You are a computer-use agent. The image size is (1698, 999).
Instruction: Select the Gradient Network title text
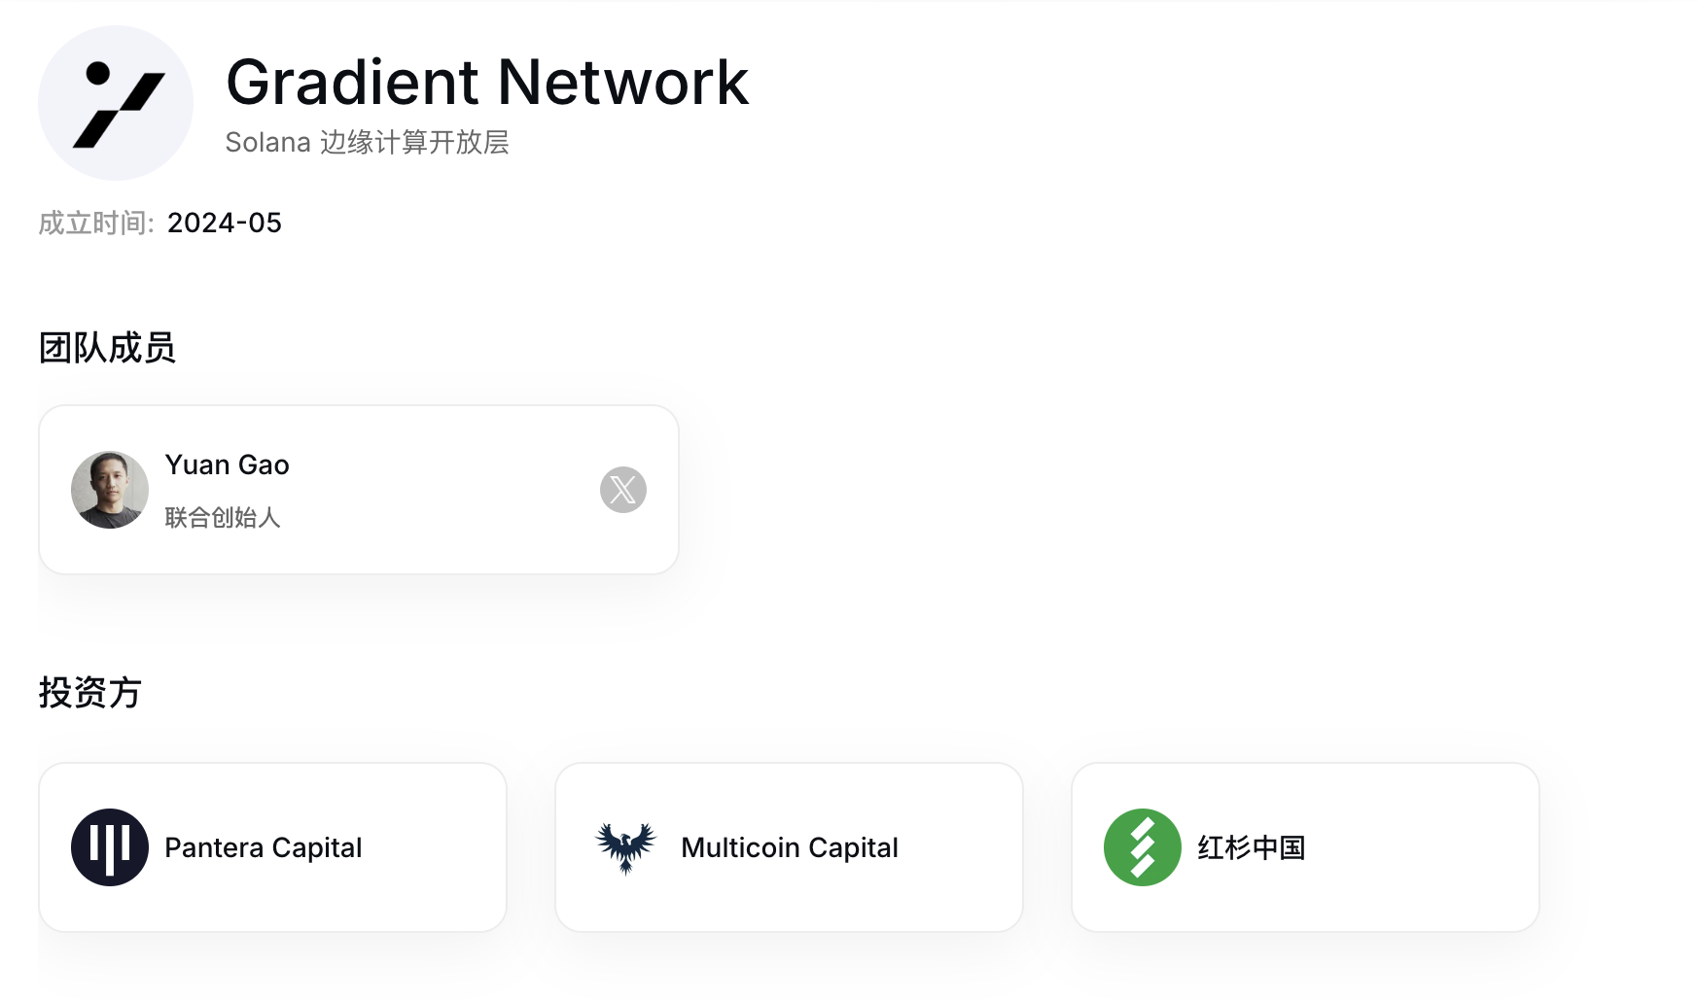(x=487, y=82)
